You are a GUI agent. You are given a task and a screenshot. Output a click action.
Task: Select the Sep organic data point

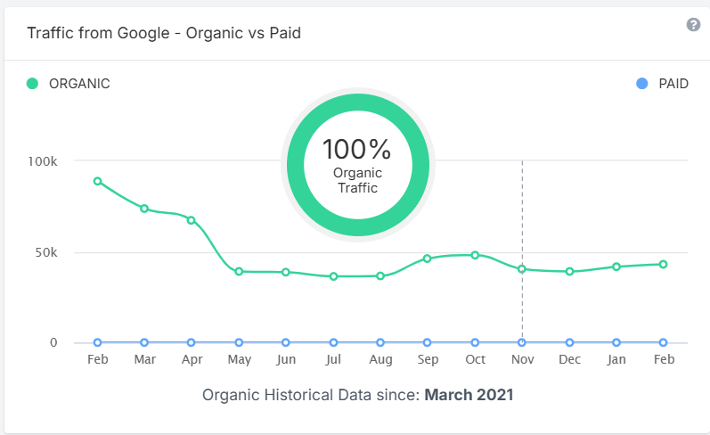[428, 259]
